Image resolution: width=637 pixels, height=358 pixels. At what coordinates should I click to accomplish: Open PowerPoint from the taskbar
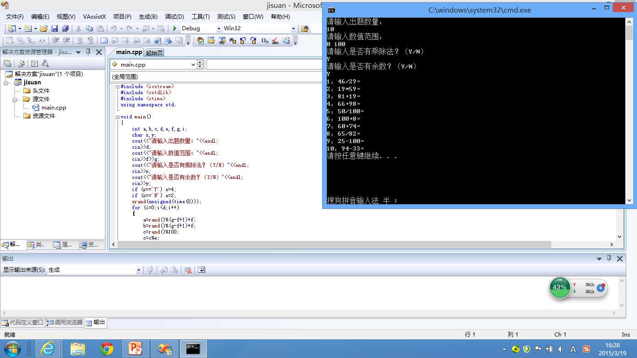point(135,349)
